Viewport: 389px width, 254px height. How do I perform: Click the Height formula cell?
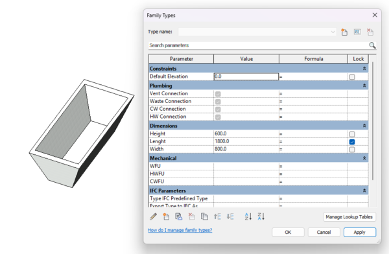(313, 133)
